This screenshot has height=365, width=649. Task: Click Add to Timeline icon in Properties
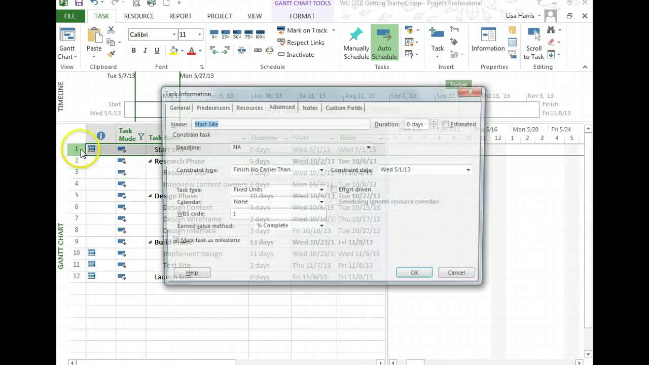click(512, 54)
